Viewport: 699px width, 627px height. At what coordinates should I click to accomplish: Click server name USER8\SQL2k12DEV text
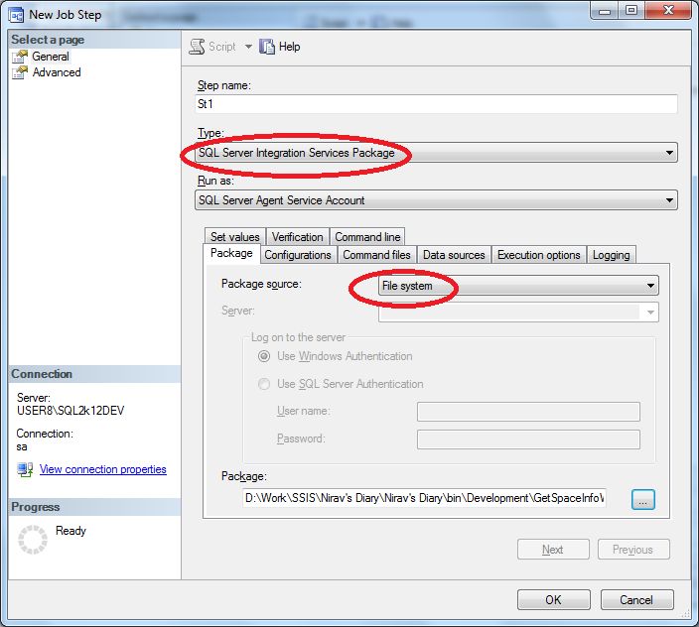[x=70, y=411]
